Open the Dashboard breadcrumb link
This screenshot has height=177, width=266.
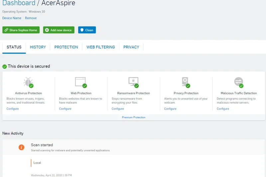[x=19, y=3]
